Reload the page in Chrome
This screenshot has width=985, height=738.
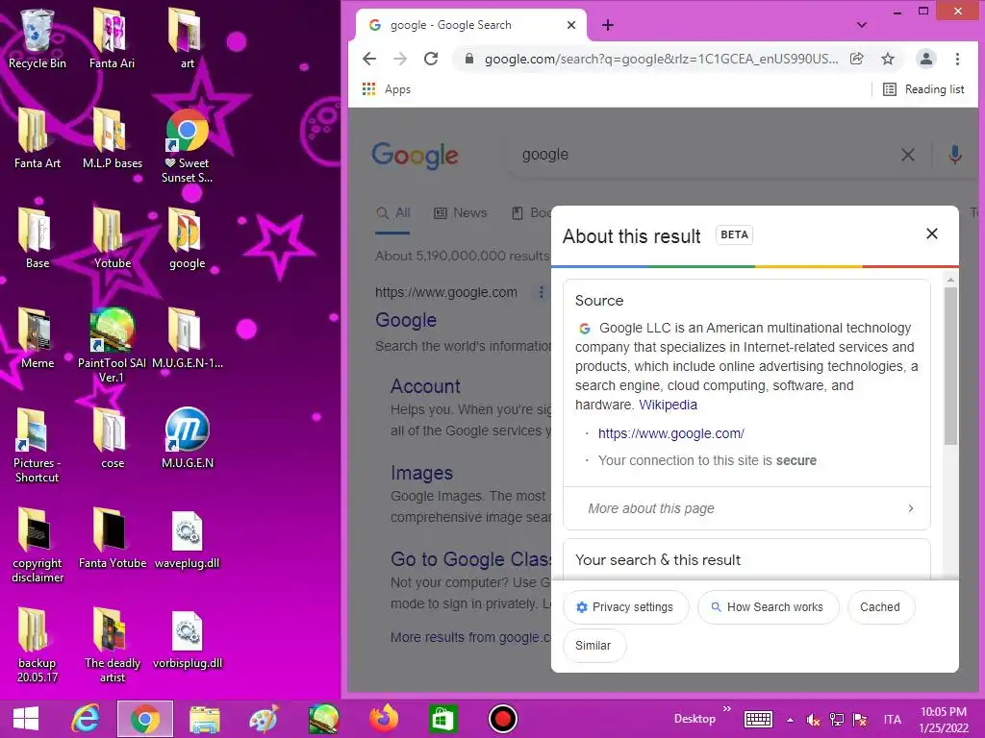pyautogui.click(x=431, y=59)
